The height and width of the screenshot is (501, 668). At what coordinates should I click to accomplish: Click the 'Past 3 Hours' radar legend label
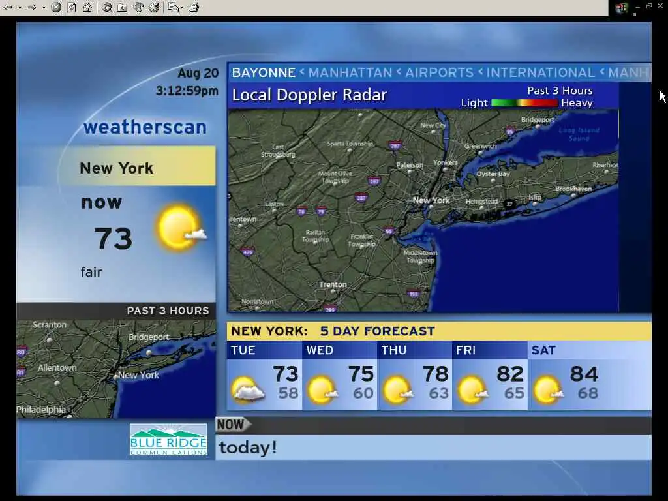click(560, 91)
